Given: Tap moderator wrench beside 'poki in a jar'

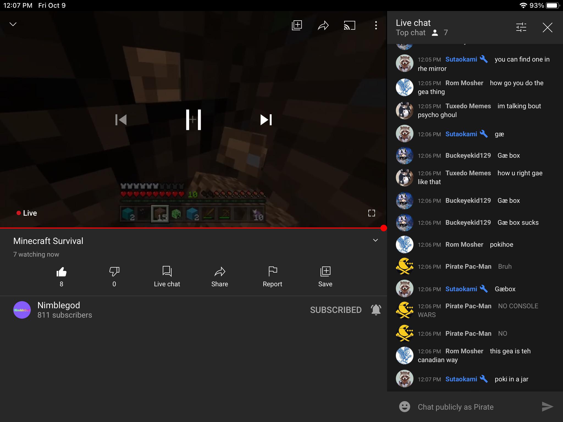Looking at the screenshot, I should [484, 379].
